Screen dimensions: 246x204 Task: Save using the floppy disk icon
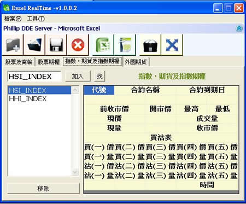click(x=56, y=45)
